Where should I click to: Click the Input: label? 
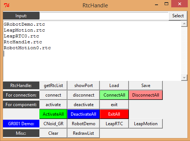click(x=21, y=16)
